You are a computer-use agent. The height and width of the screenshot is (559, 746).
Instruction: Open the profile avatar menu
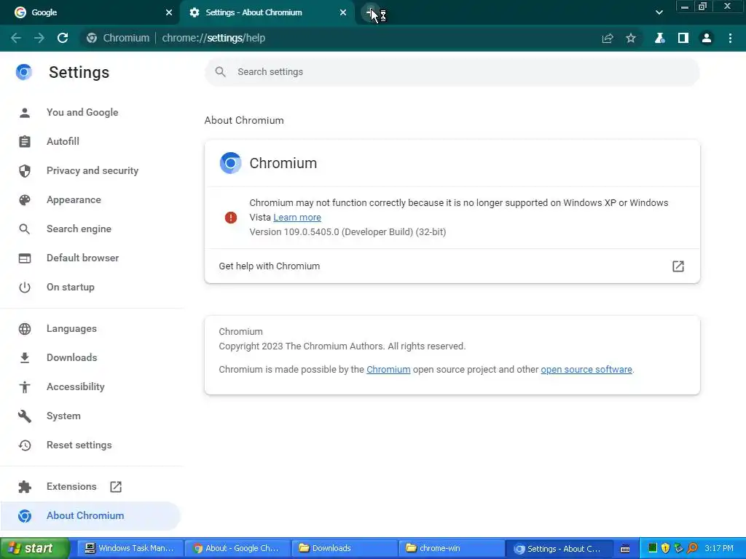point(707,38)
